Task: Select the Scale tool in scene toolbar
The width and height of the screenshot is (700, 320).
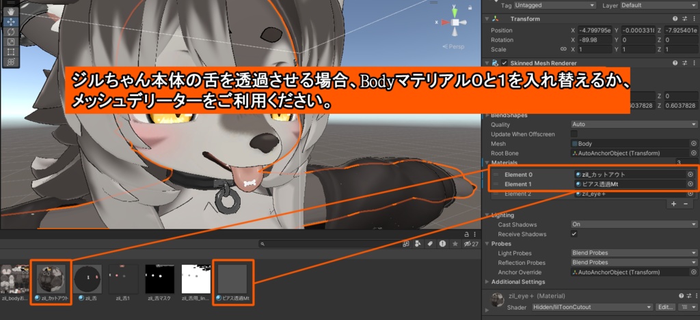Action: (x=11, y=42)
